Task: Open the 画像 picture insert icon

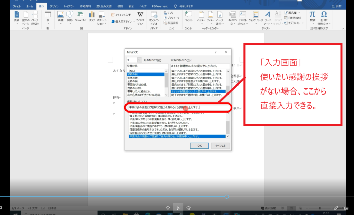Action: coord(60,16)
